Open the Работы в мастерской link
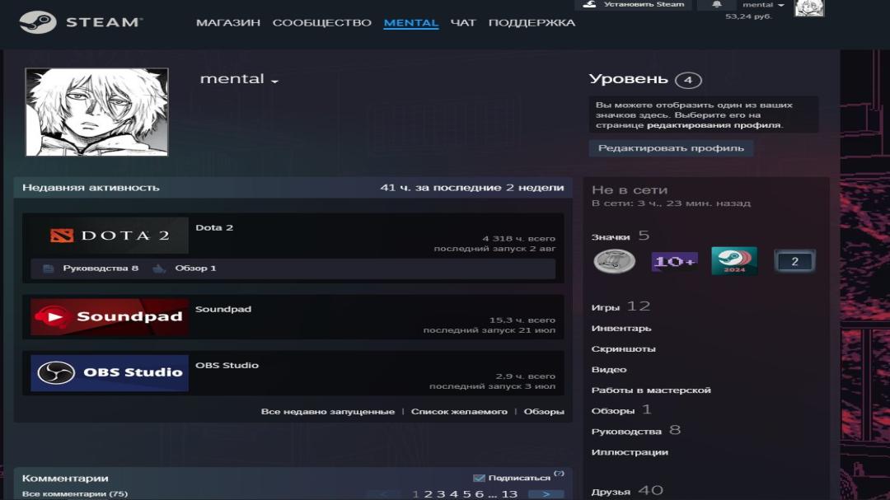 coord(651,390)
